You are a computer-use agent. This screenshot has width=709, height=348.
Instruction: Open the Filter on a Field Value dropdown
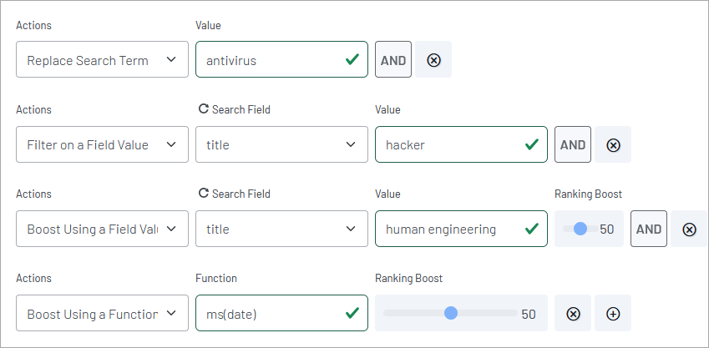point(102,144)
